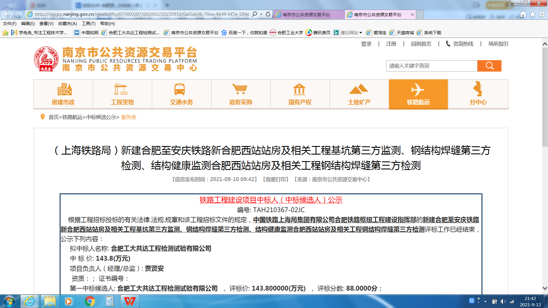Viewport: 548px width, 308px height.
Task: Open the 系统下载 bookmark
Action: point(429,33)
